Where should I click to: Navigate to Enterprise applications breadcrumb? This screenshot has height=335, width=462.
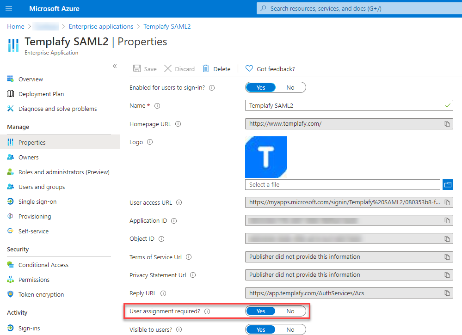tap(101, 26)
